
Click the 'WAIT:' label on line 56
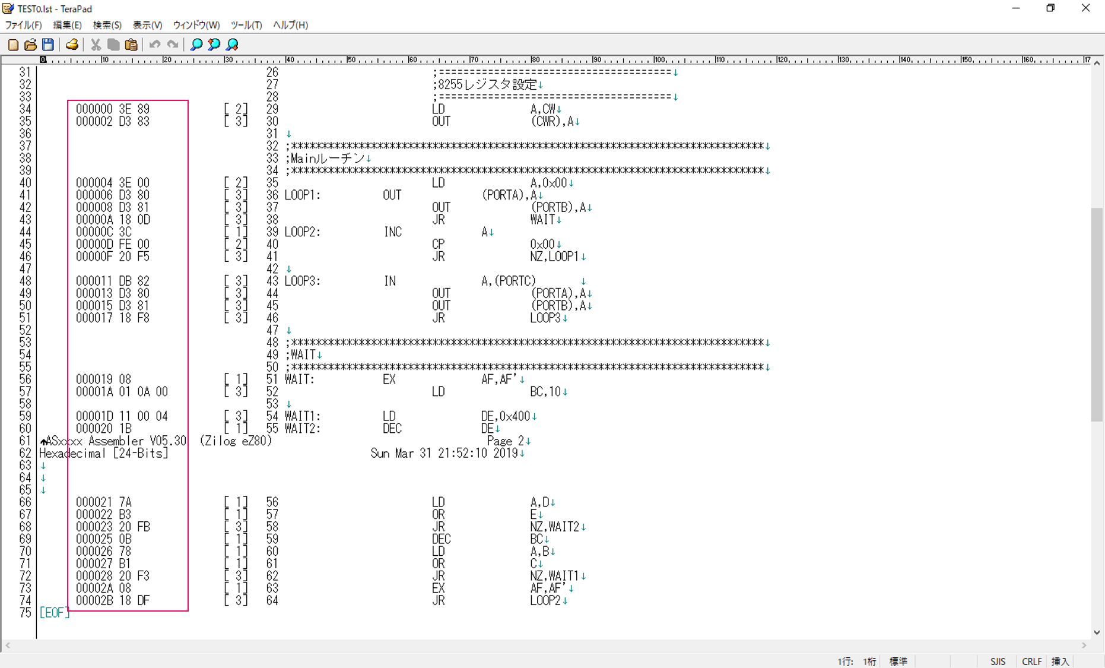click(x=300, y=379)
